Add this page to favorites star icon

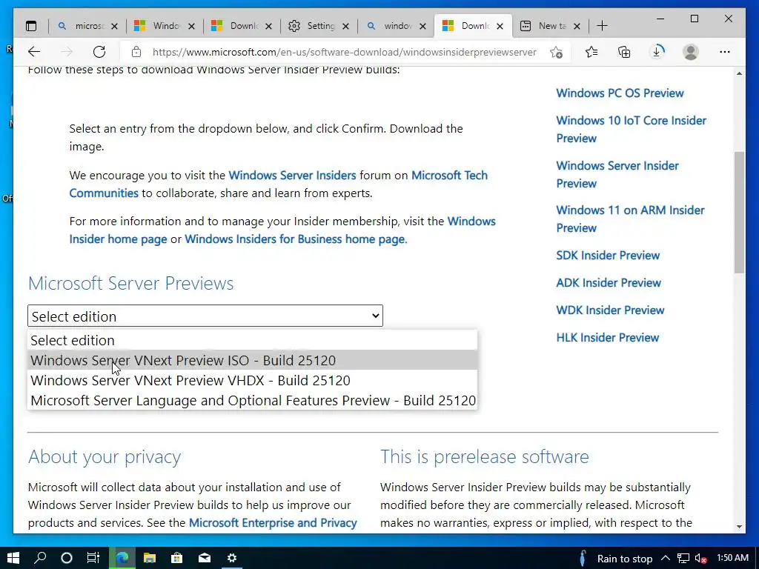click(556, 52)
